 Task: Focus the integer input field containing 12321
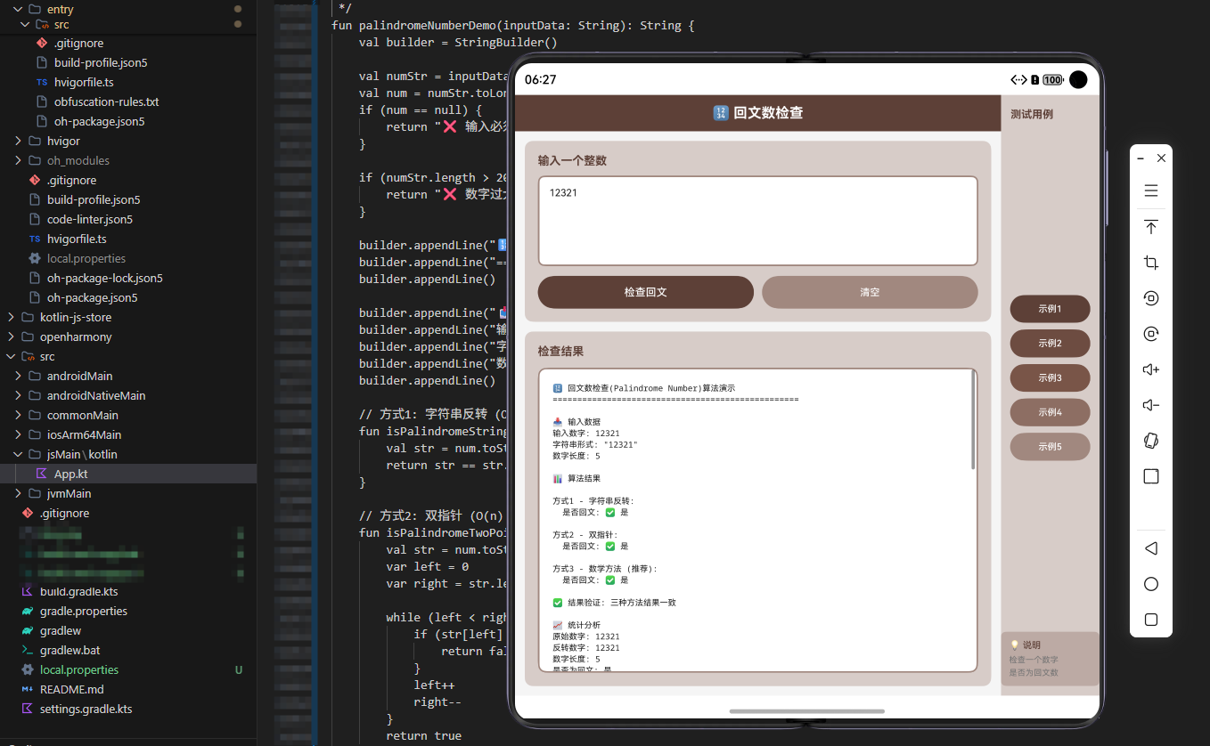click(758, 221)
